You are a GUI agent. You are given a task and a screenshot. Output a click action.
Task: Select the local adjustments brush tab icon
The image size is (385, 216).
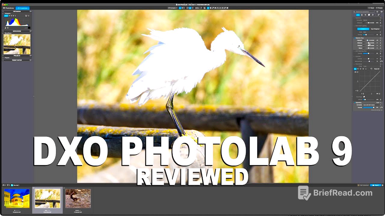379,15
